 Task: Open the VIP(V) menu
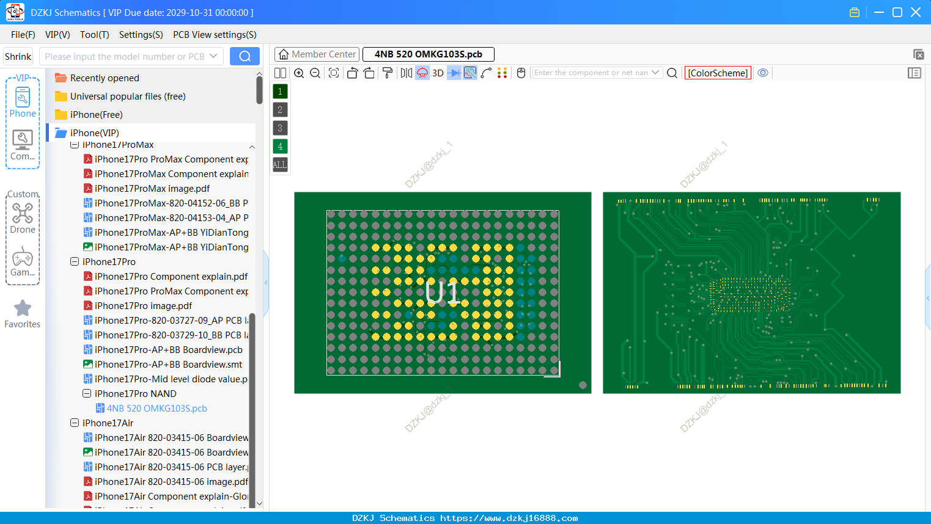(x=57, y=35)
